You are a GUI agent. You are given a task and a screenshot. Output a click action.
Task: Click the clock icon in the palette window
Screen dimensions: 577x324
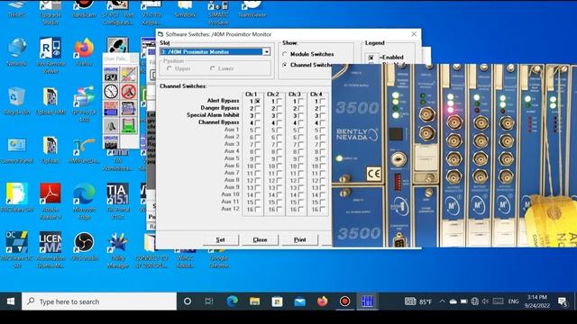111,91
